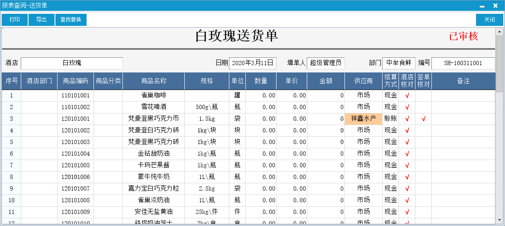Image resolution: width=505 pixels, height=226 pixels.
Task: Click product code 120101005
Action: pyautogui.click(x=76, y=166)
